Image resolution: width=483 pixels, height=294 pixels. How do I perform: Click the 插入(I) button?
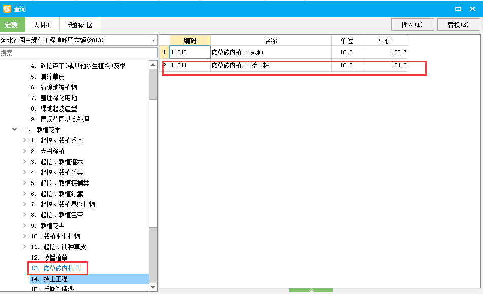(412, 25)
